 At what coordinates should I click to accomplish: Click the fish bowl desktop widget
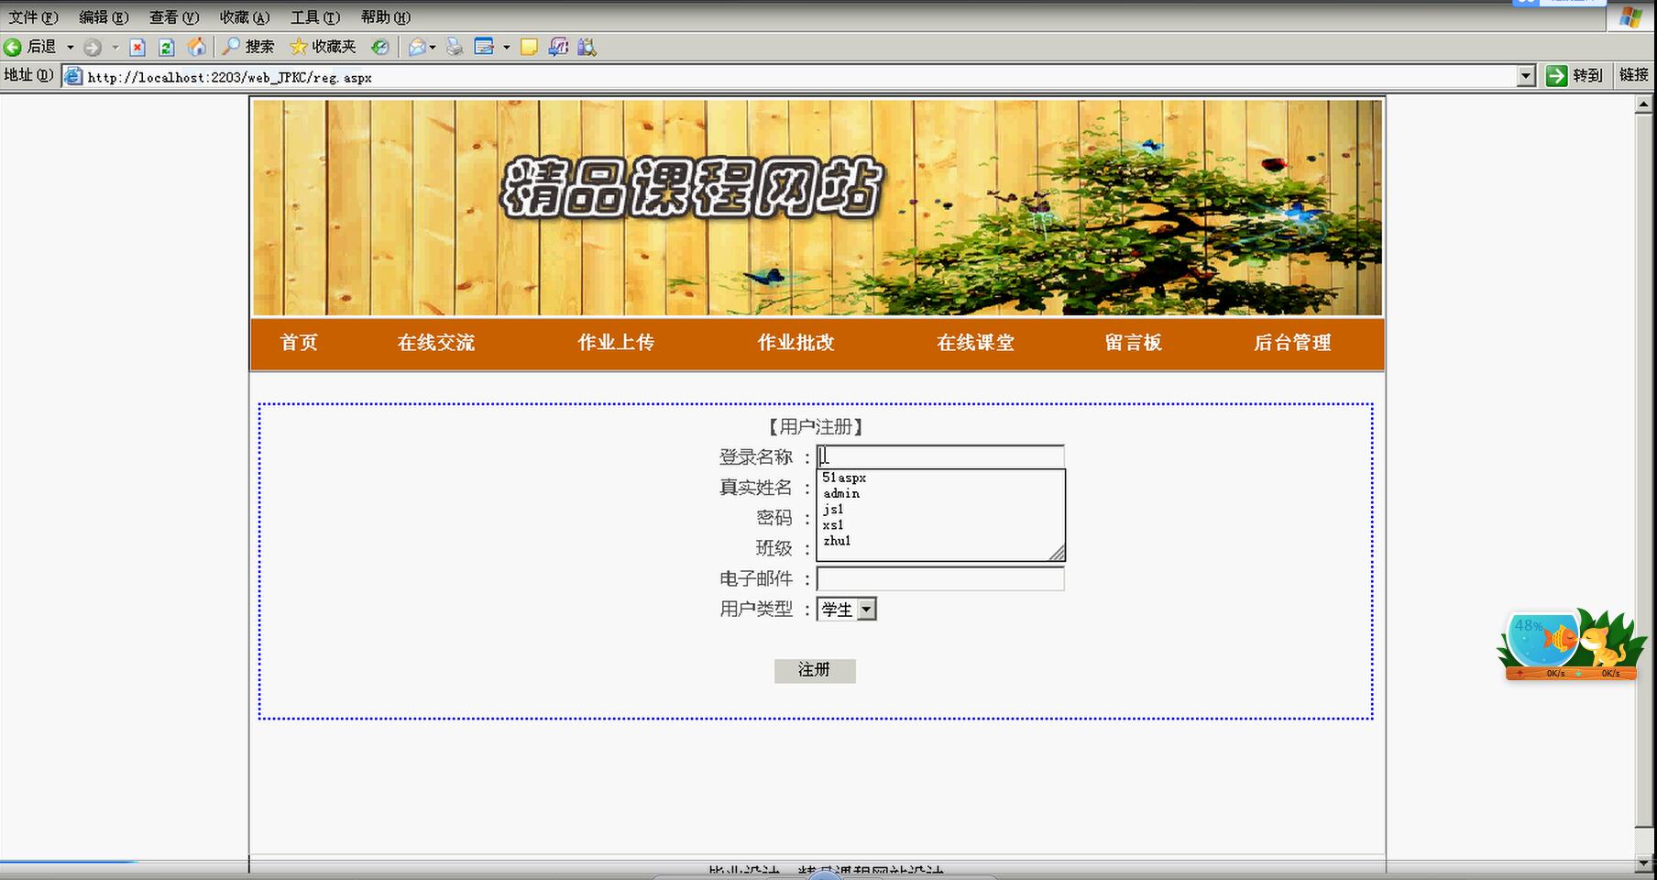[1542, 638]
